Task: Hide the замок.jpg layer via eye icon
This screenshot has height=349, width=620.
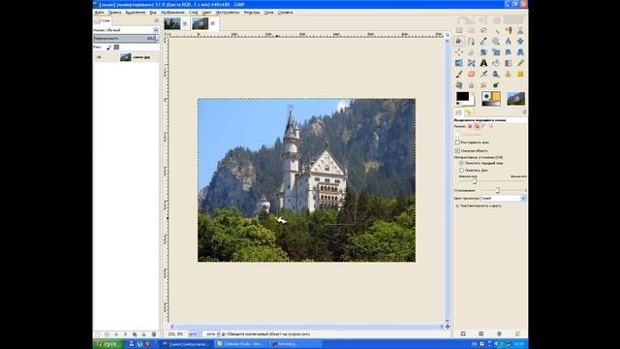Action: [x=99, y=57]
